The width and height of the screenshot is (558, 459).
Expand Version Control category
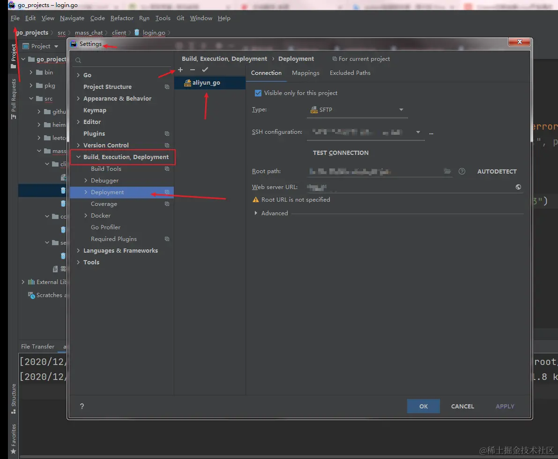pos(78,146)
